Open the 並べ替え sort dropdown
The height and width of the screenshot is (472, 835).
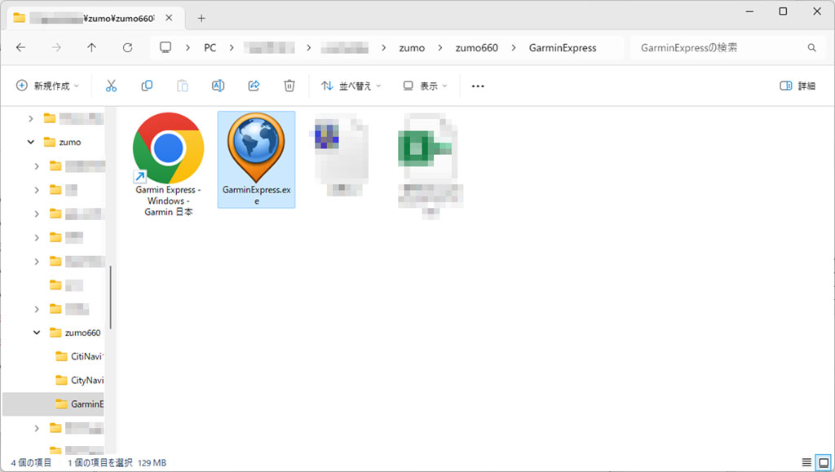(x=351, y=86)
